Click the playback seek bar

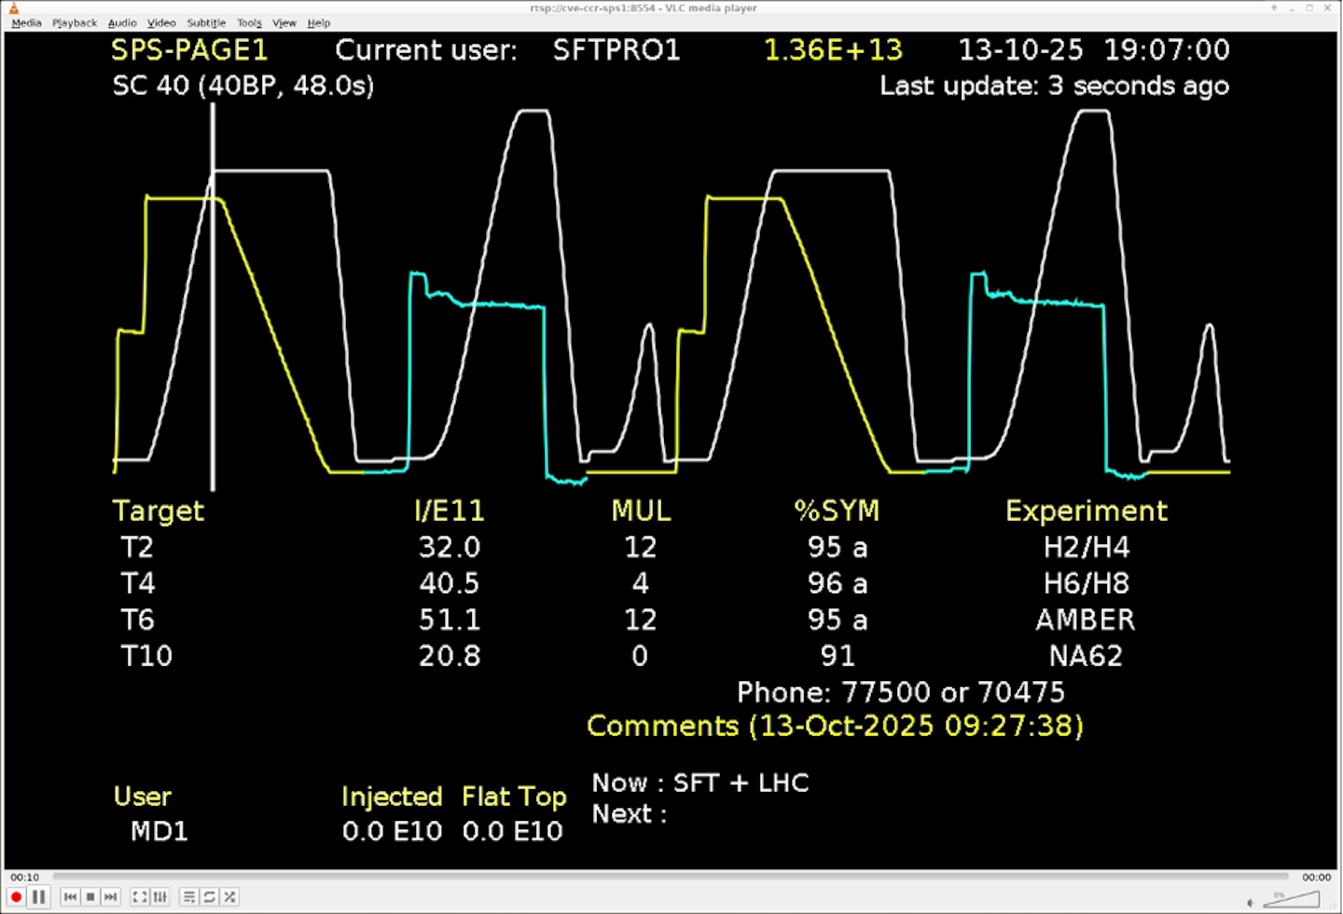tap(670, 877)
